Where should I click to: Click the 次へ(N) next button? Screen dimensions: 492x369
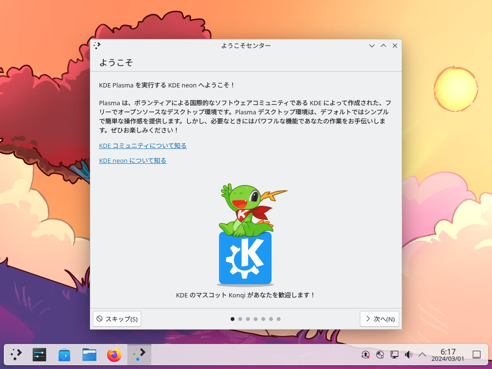(x=380, y=319)
